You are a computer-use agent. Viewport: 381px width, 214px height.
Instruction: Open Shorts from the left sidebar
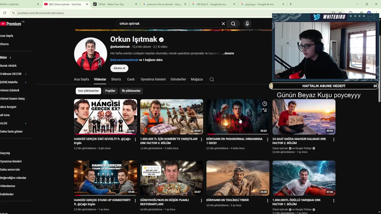tap(4, 44)
